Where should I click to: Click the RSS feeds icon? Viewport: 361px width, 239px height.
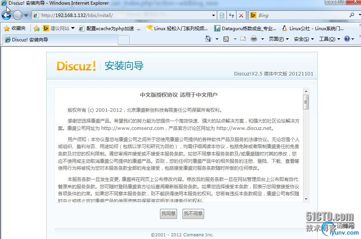(226, 39)
